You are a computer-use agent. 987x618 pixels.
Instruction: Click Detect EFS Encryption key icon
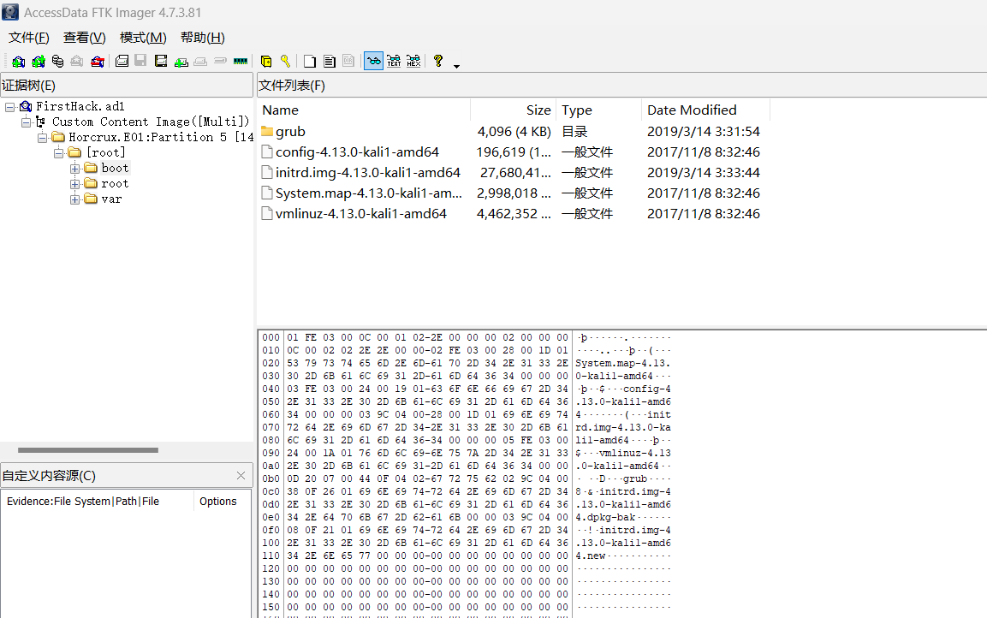click(x=285, y=61)
